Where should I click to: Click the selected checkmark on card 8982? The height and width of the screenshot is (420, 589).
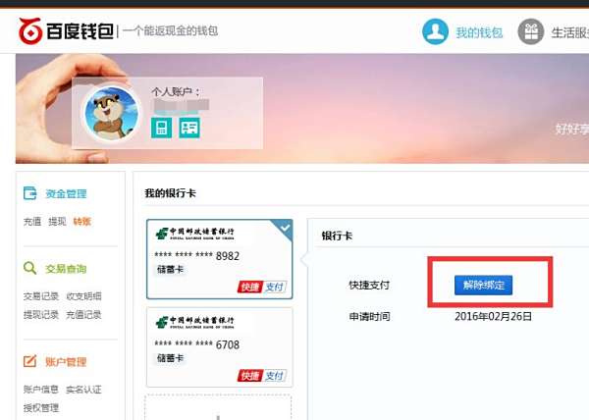coord(285,227)
